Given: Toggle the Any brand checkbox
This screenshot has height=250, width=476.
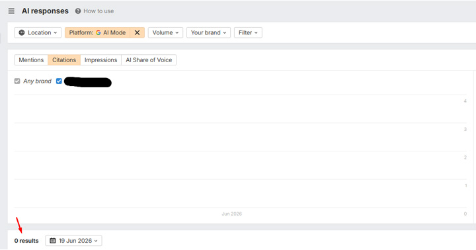Looking at the screenshot, I should pos(17,81).
